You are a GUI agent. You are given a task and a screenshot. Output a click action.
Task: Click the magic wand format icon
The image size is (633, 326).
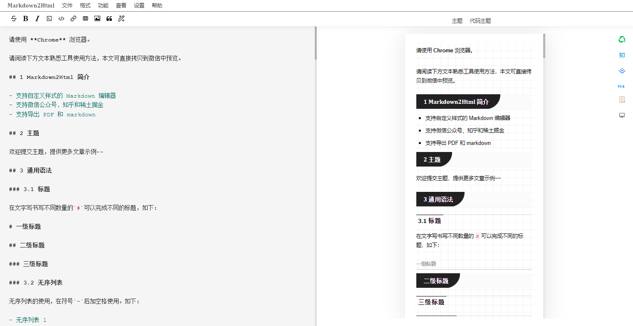(121, 18)
